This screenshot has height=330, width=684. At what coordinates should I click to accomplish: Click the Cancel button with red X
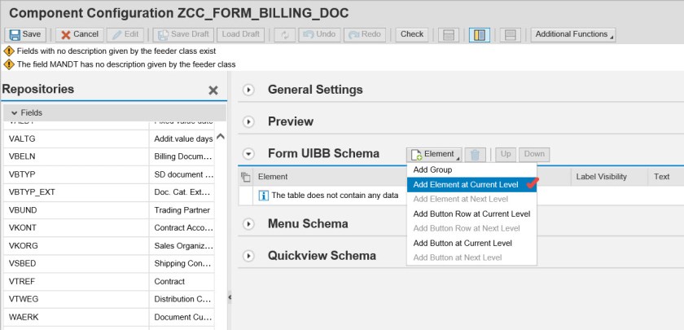click(x=78, y=34)
